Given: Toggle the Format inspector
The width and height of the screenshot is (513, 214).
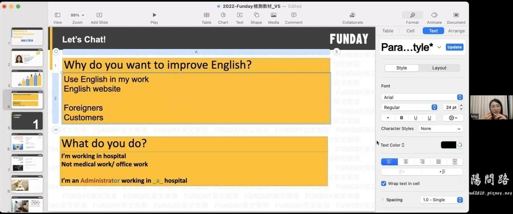Looking at the screenshot, I should tap(413, 15).
